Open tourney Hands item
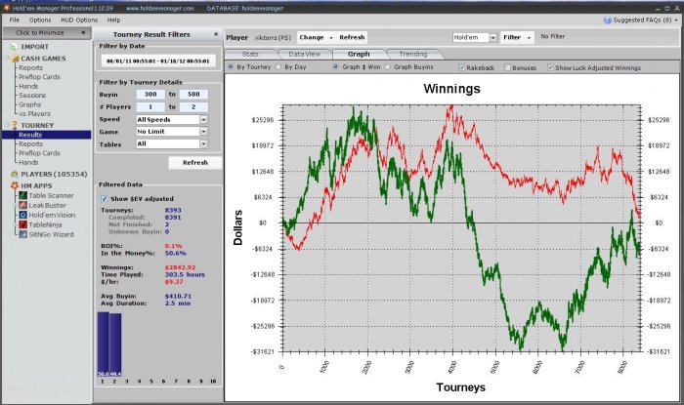The height and width of the screenshot is (405, 684). pos(28,162)
